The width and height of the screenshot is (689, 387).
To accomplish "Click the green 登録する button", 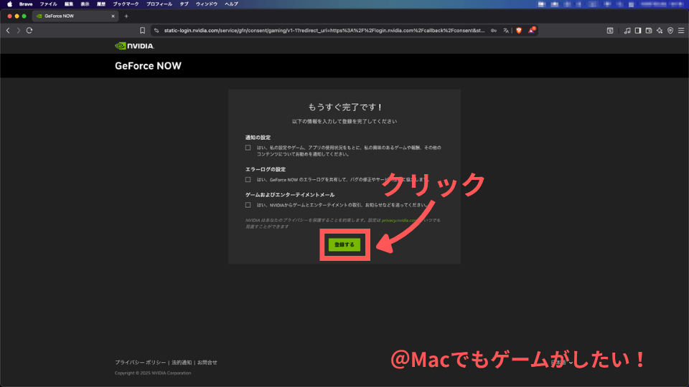I will pos(344,244).
